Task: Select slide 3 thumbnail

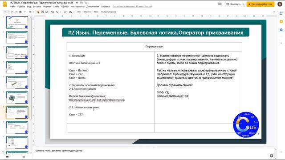Action: point(17,52)
